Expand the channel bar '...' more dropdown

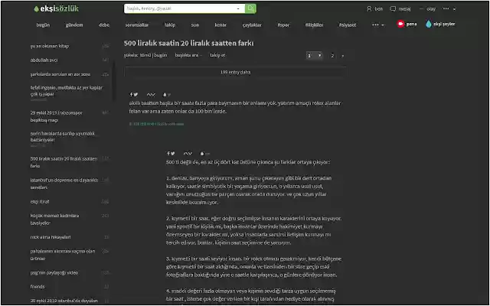point(377,25)
